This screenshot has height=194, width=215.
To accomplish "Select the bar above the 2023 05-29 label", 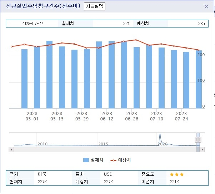I will tap(87, 79).
